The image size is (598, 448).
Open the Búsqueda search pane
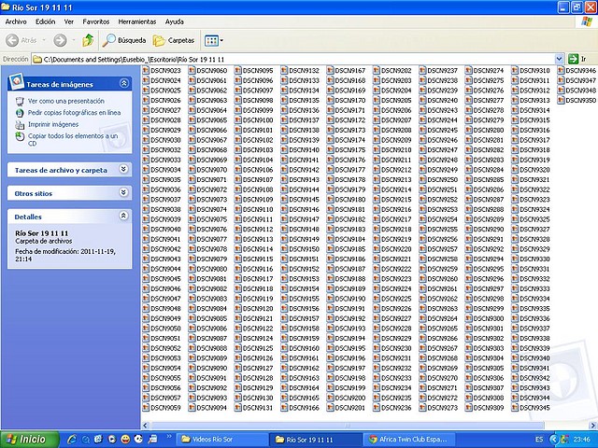pos(124,40)
